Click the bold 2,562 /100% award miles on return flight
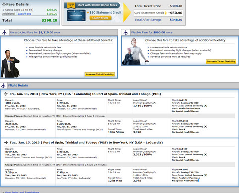Screen dimensions: 239x193 pyautogui.click(x=142, y=154)
